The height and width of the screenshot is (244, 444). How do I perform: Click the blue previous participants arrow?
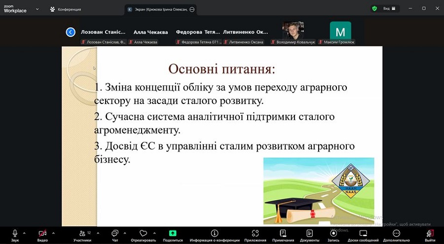[x=71, y=32]
